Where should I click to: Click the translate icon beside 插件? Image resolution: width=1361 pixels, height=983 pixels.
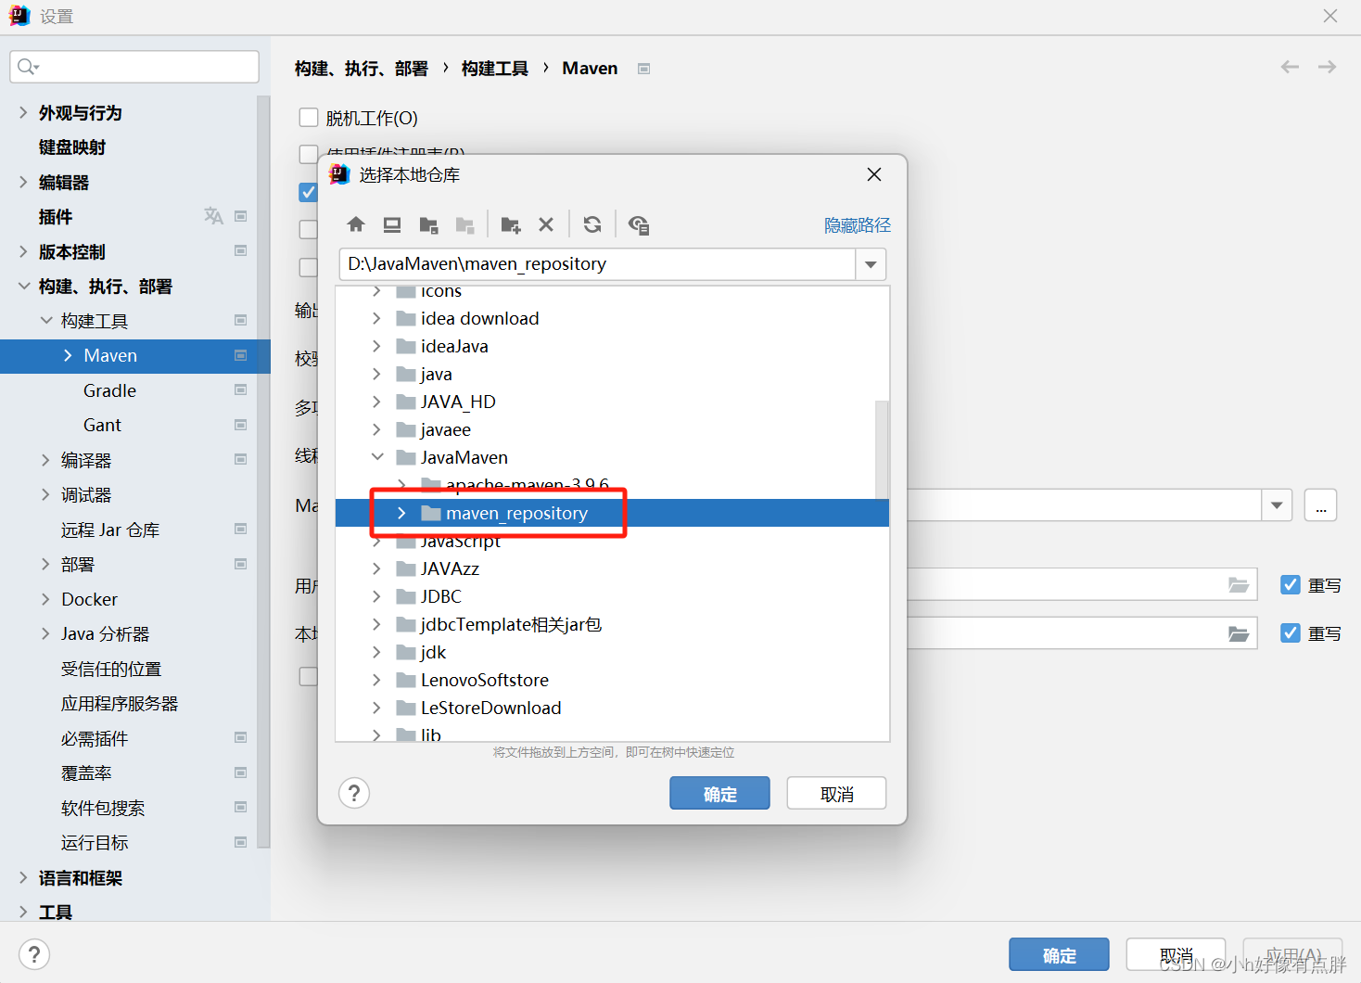213,216
